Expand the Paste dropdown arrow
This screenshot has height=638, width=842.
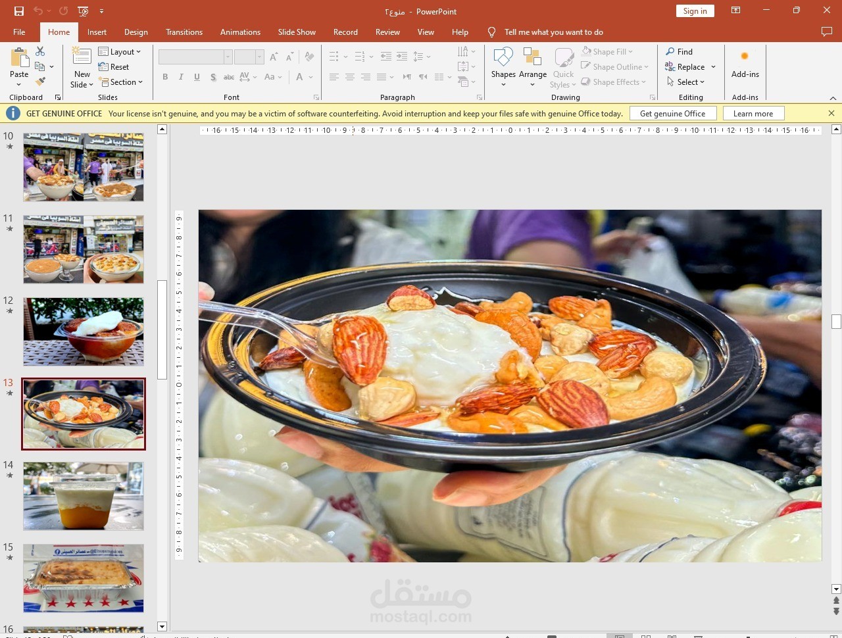[x=18, y=84]
